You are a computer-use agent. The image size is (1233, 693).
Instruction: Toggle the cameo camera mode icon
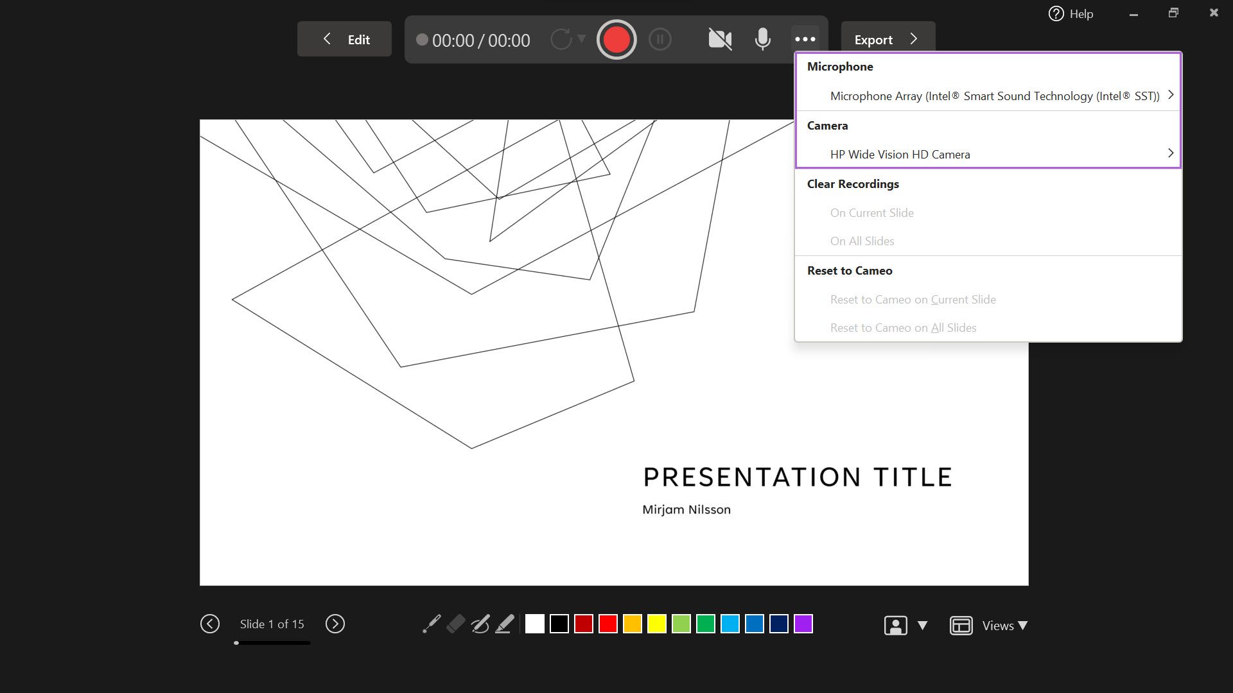pyautogui.click(x=895, y=625)
